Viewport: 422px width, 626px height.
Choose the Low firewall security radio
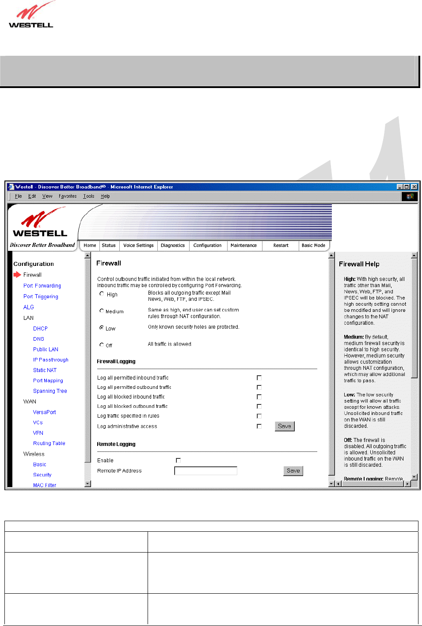(102, 328)
